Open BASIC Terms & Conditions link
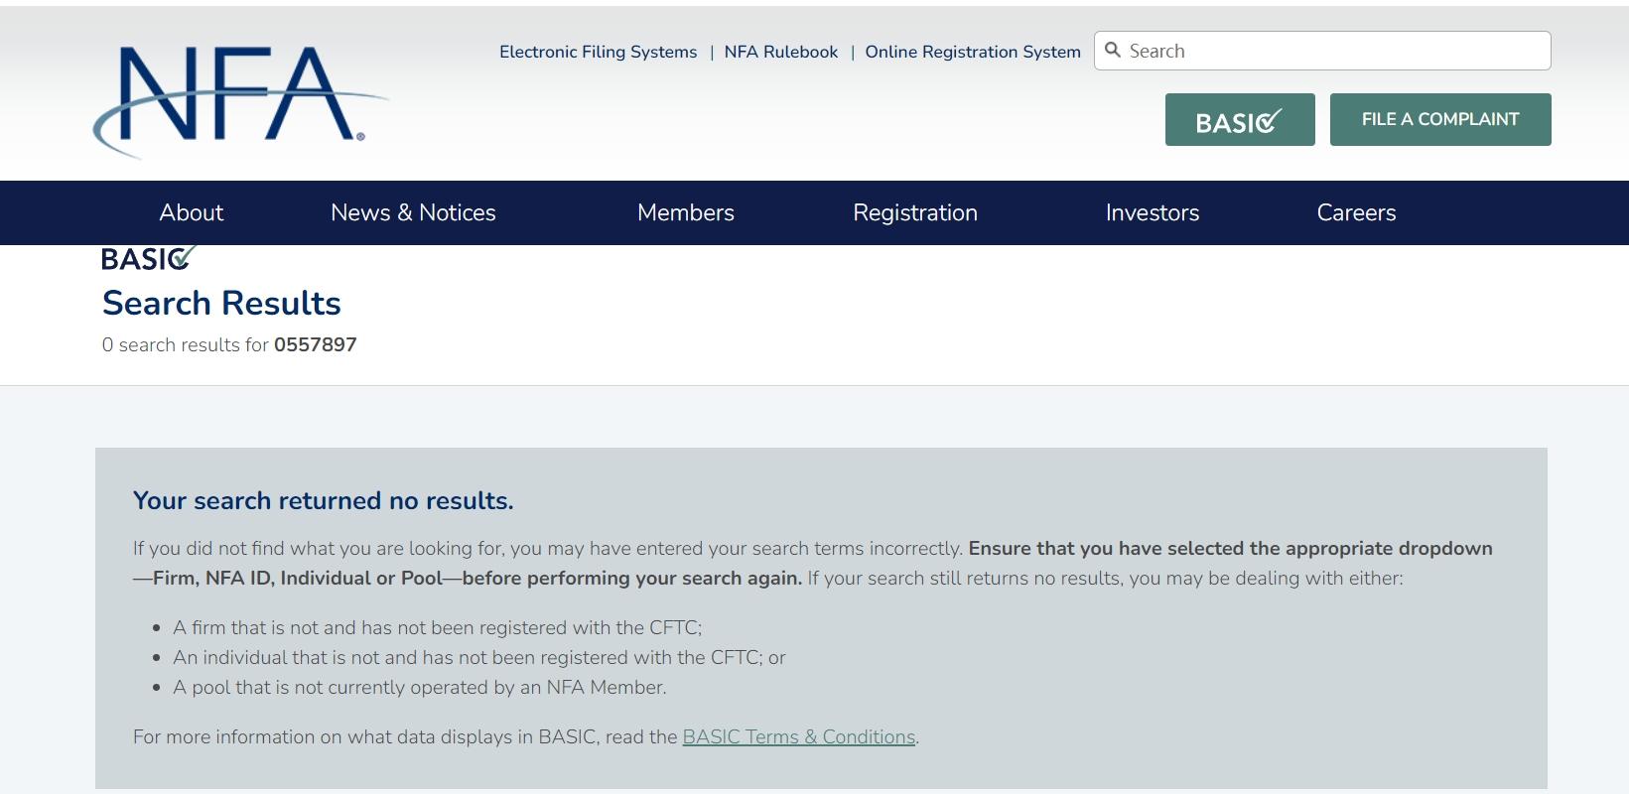Viewport: 1629px width, 794px height. [x=799, y=737]
